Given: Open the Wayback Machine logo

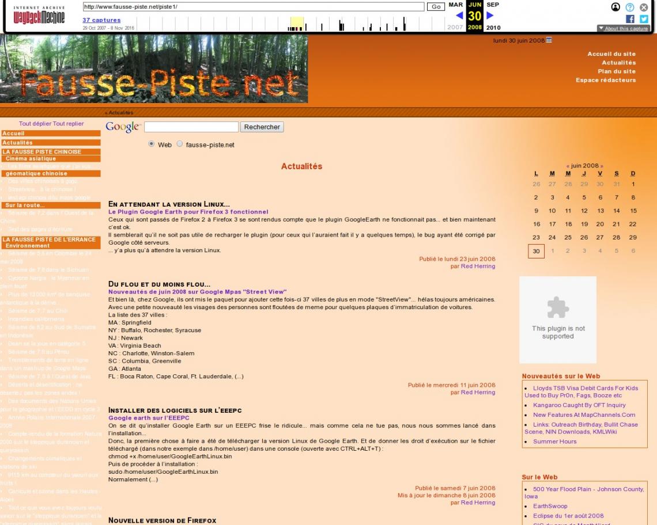Looking at the screenshot, I should tap(39, 16).
